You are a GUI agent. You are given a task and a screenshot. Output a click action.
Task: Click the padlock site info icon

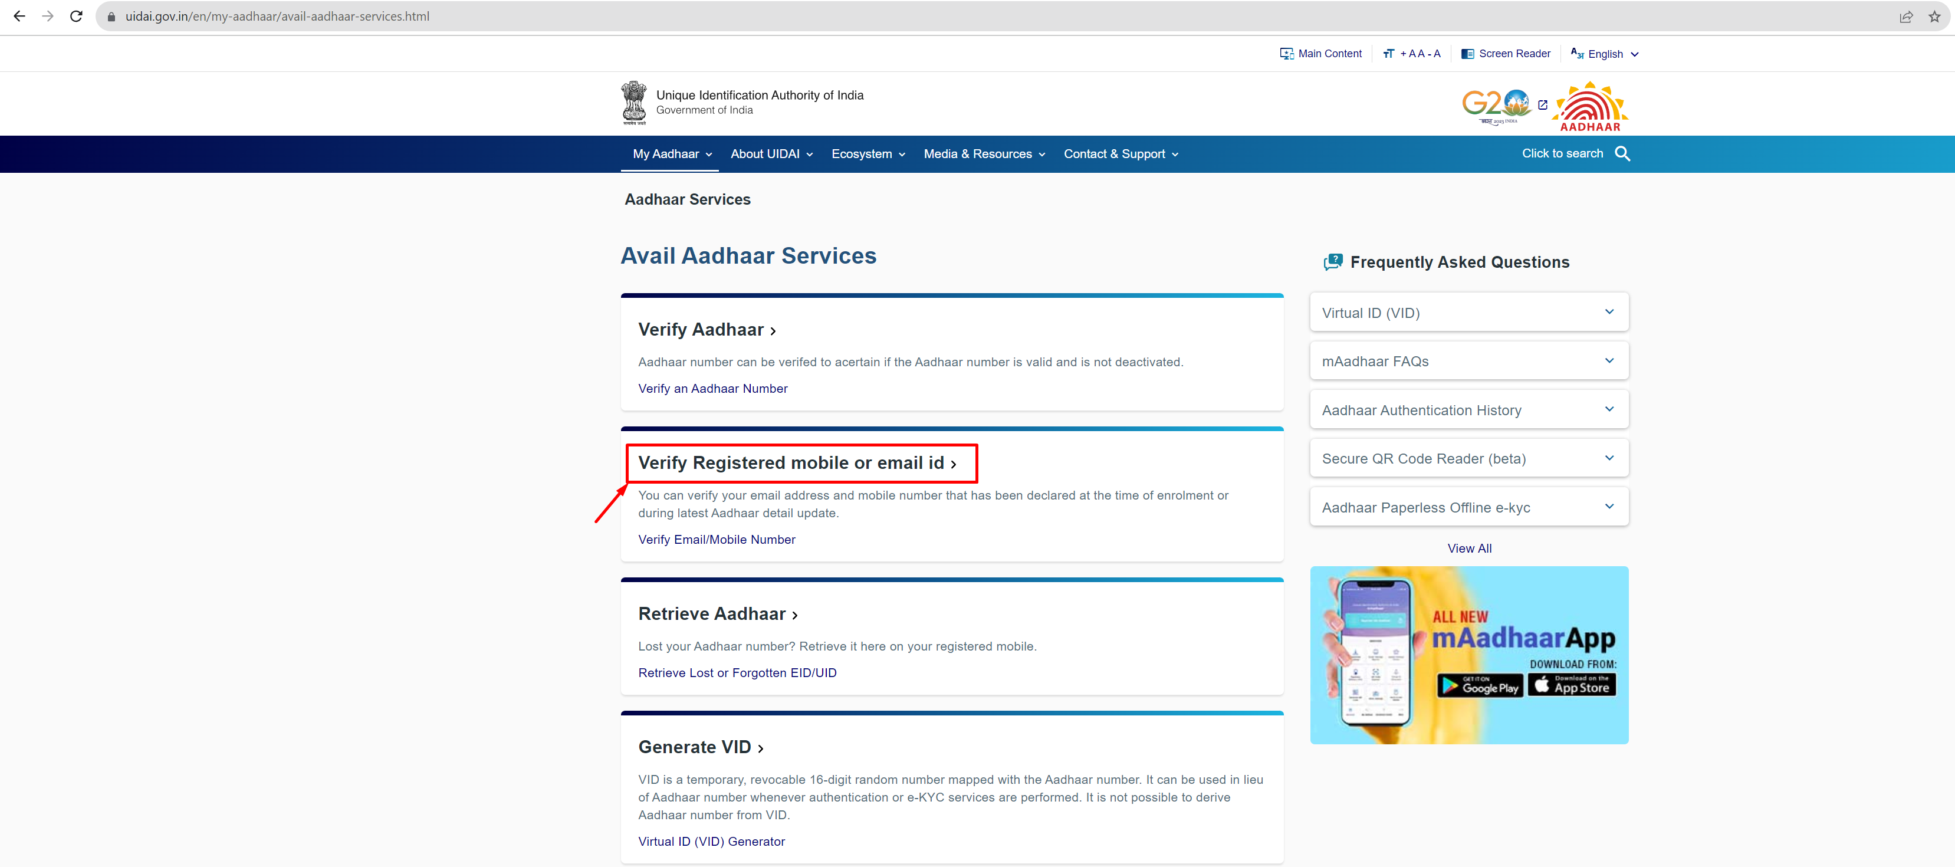111,17
